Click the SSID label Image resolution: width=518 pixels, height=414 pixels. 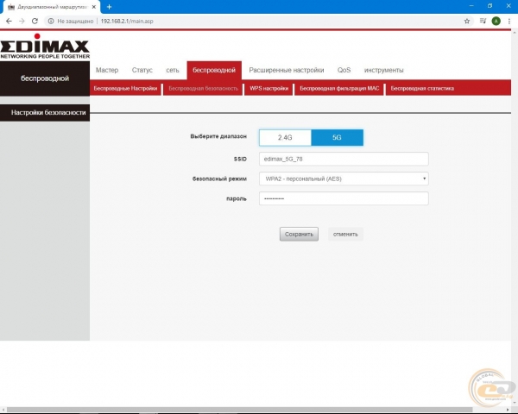point(240,159)
